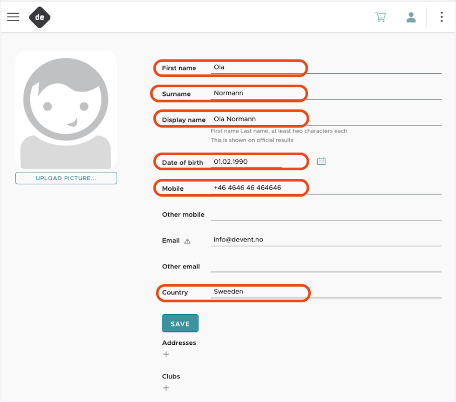Click into the Surname field
This screenshot has width=456, height=402.
point(326,93)
